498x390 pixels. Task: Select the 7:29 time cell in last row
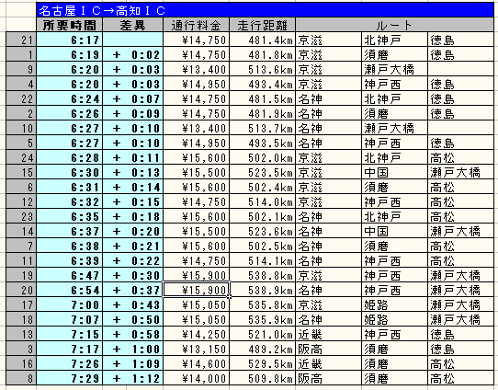tap(70, 379)
